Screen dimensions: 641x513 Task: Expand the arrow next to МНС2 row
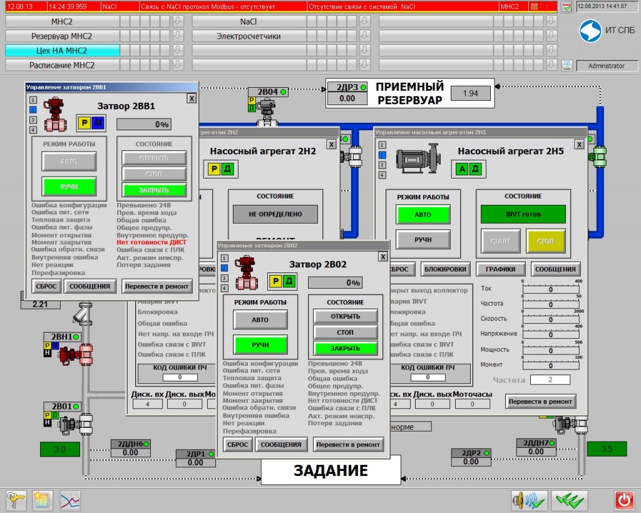tap(178, 21)
